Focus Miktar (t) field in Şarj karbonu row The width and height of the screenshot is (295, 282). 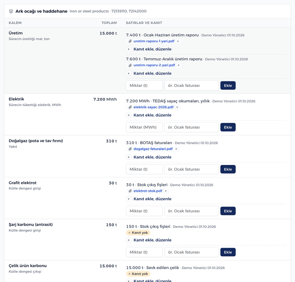(x=144, y=252)
